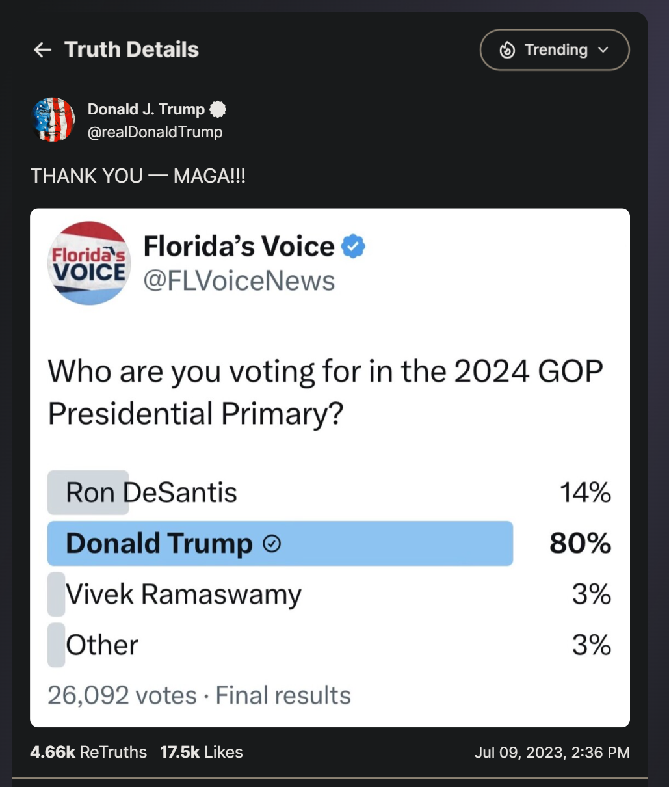Click the blue verified check beside Florida's Voice
The width and height of the screenshot is (669, 787).
click(x=354, y=247)
